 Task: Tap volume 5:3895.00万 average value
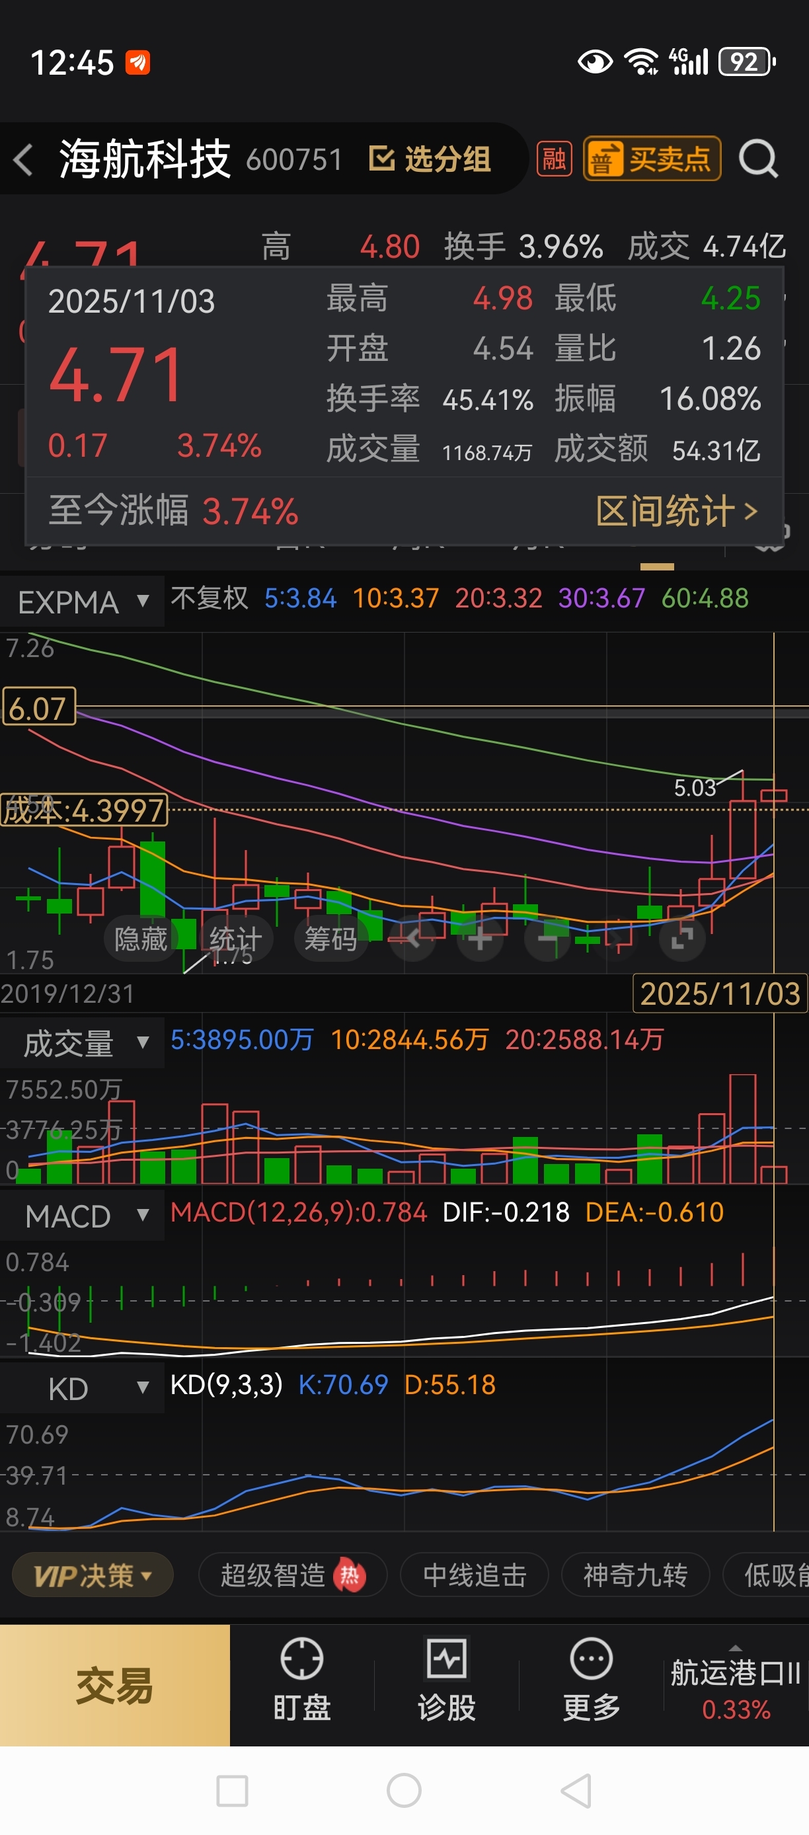click(x=242, y=1040)
